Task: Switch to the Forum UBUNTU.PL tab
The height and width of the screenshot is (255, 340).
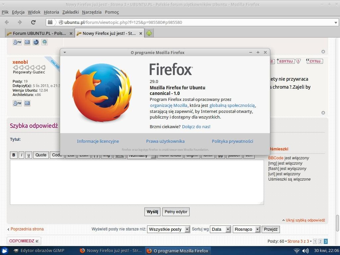Action: point(40,33)
